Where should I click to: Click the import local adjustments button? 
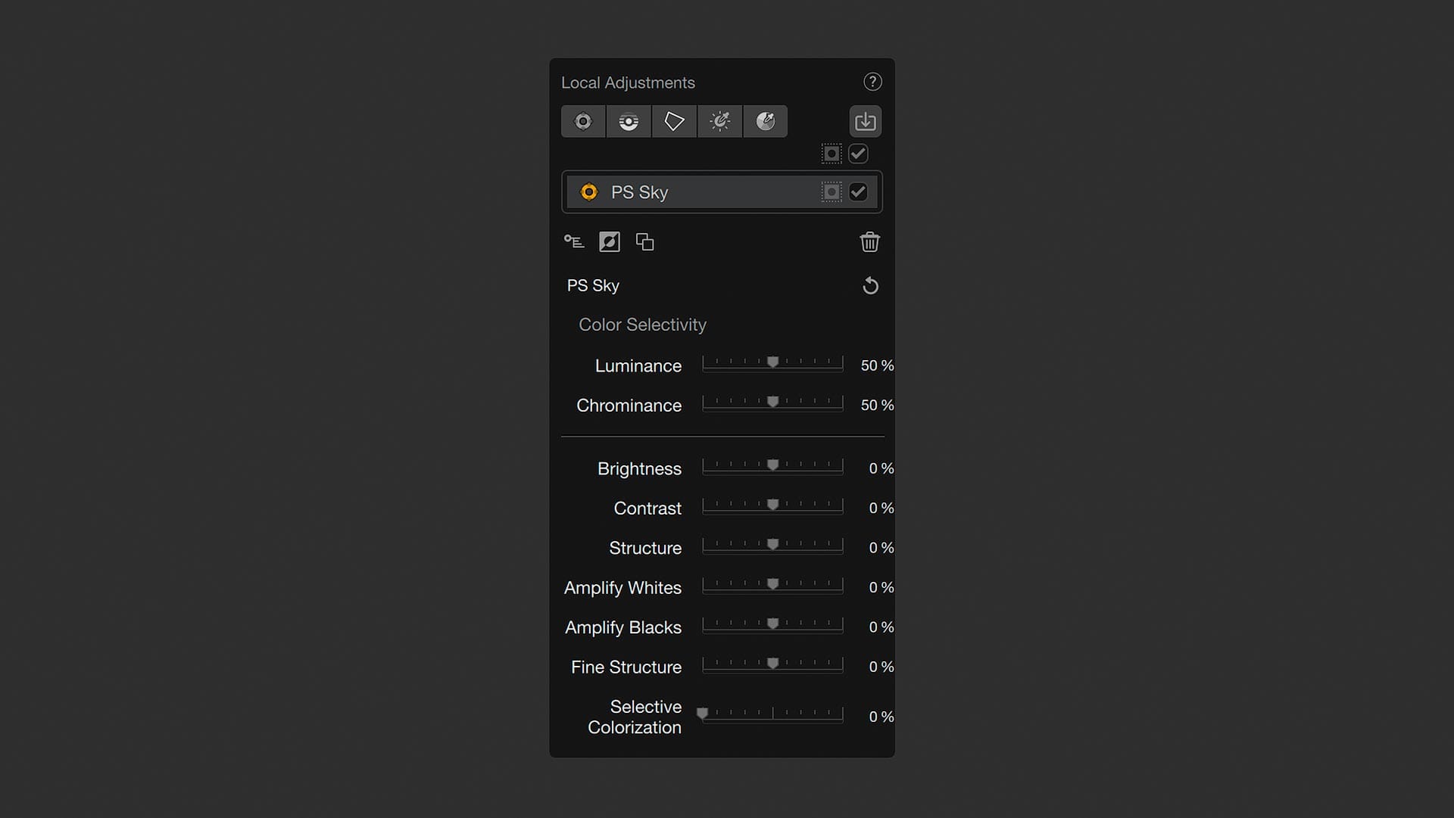point(866,121)
